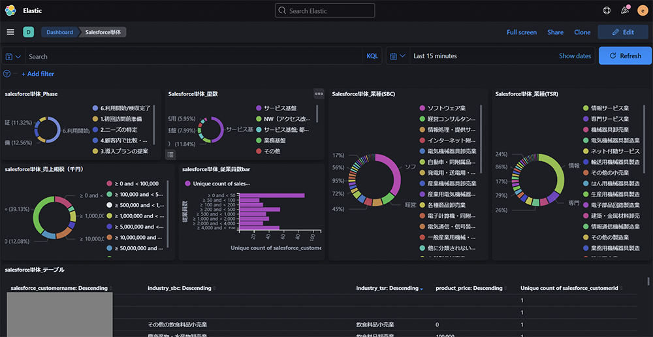The width and height of the screenshot is (653, 337).
Task: Click legend text その他の小売業
Action: [x=610, y=172]
